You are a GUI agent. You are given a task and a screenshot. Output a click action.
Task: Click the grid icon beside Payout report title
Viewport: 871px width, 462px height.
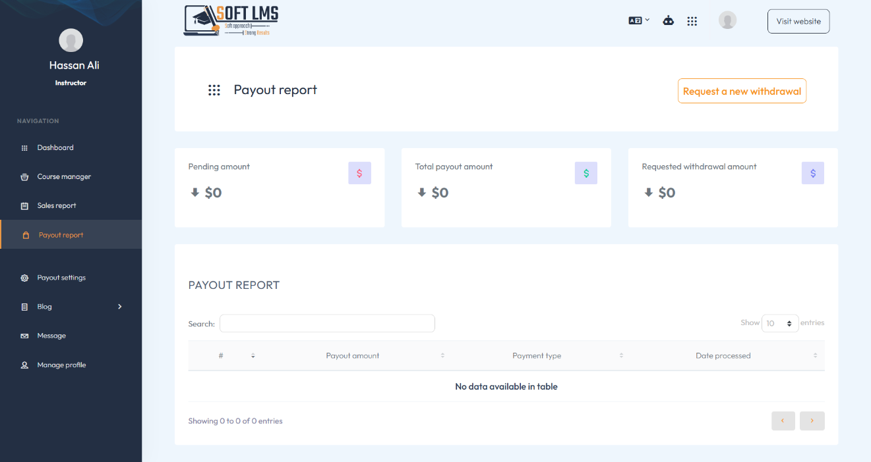[x=214, y=90]
